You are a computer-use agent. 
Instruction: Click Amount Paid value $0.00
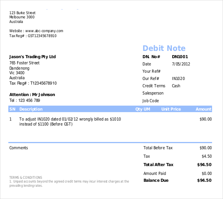point(207,173)
